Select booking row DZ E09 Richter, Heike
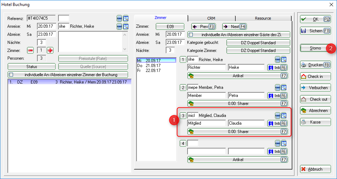The image size is (337, 179). tap(69, 82)
